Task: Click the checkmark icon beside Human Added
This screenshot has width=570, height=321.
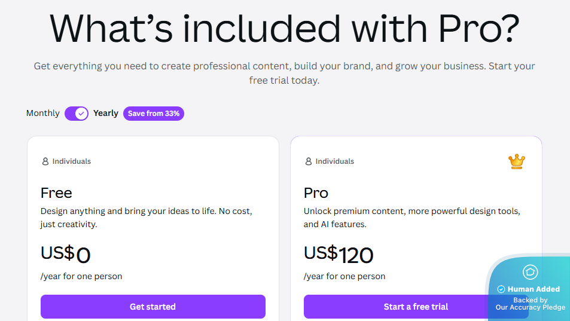Action: click(x=501, y=289)
